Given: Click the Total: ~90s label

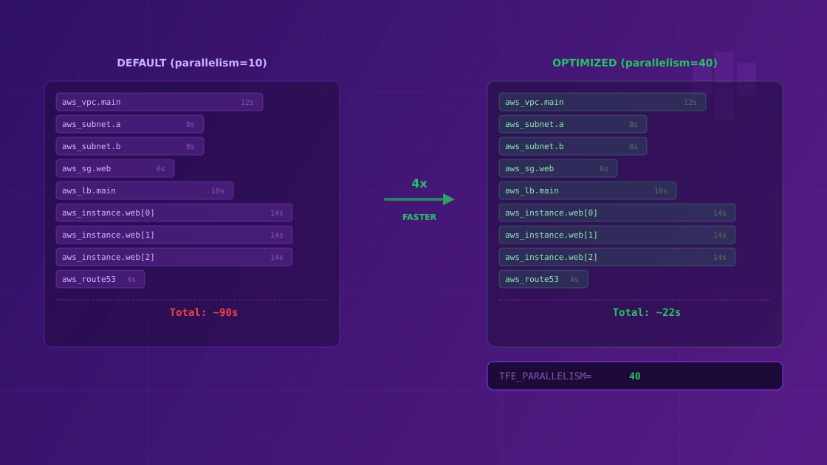Looking at the screenshot, I should [202, 312].
